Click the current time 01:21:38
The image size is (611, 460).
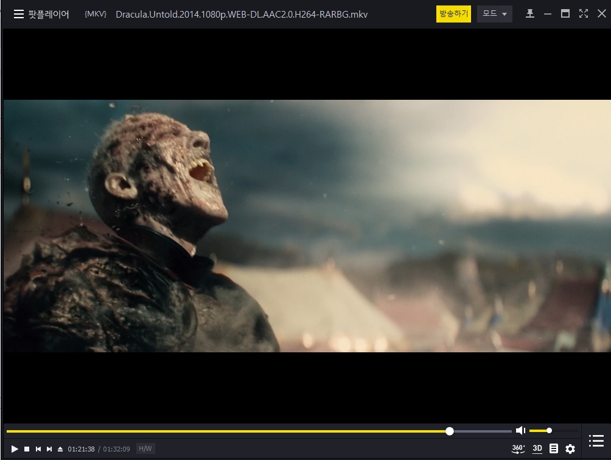coord(81,449)
